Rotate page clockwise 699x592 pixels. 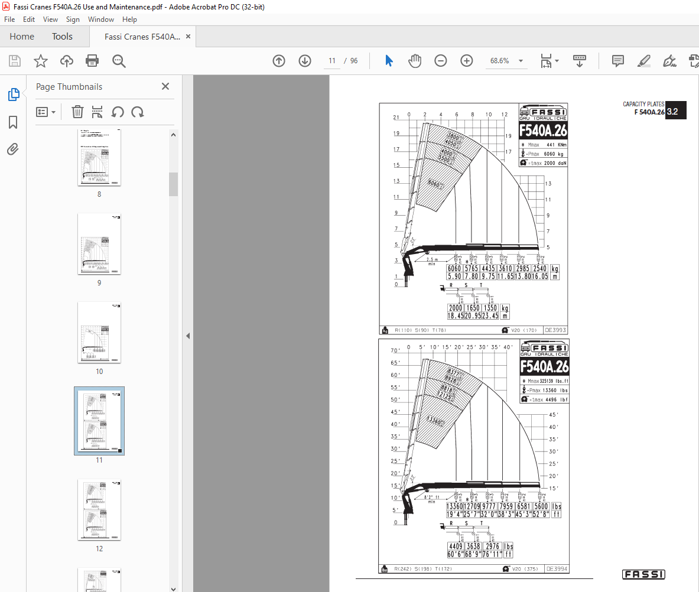point(138,112)
